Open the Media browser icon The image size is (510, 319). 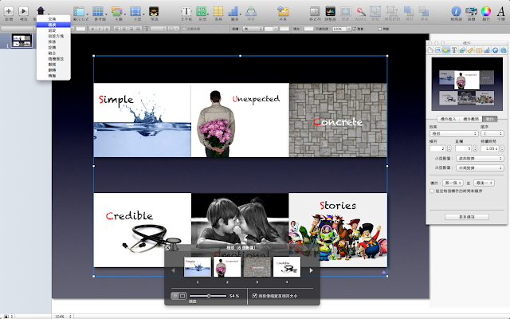(471, 11)
